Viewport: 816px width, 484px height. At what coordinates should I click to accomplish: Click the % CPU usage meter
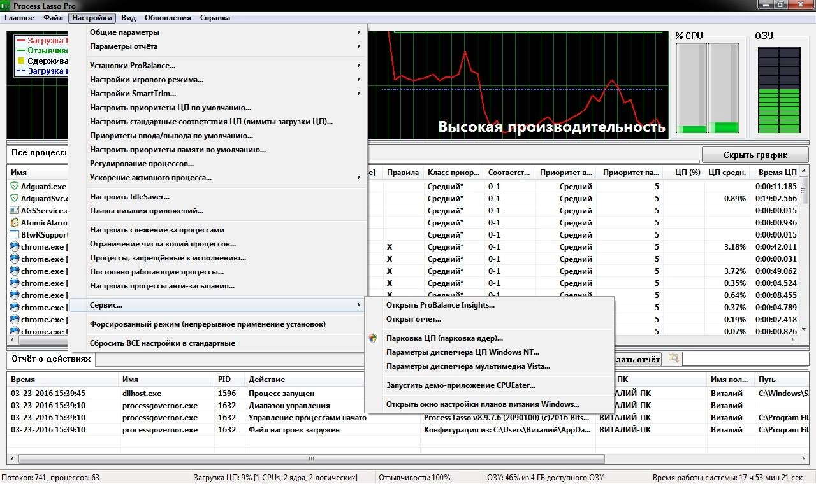(x=708, y=88)
